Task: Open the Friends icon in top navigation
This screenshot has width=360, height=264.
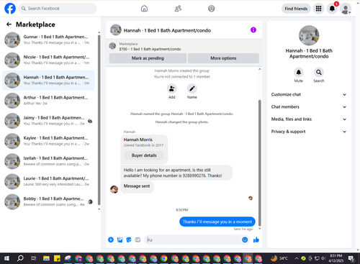Action: tap(178, 9)
